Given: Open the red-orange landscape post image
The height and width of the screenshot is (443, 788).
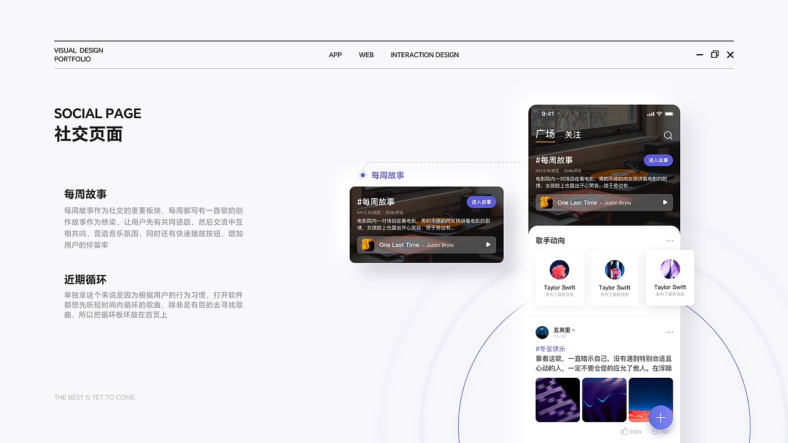Looking at the screenshot, I should point(651,400).
